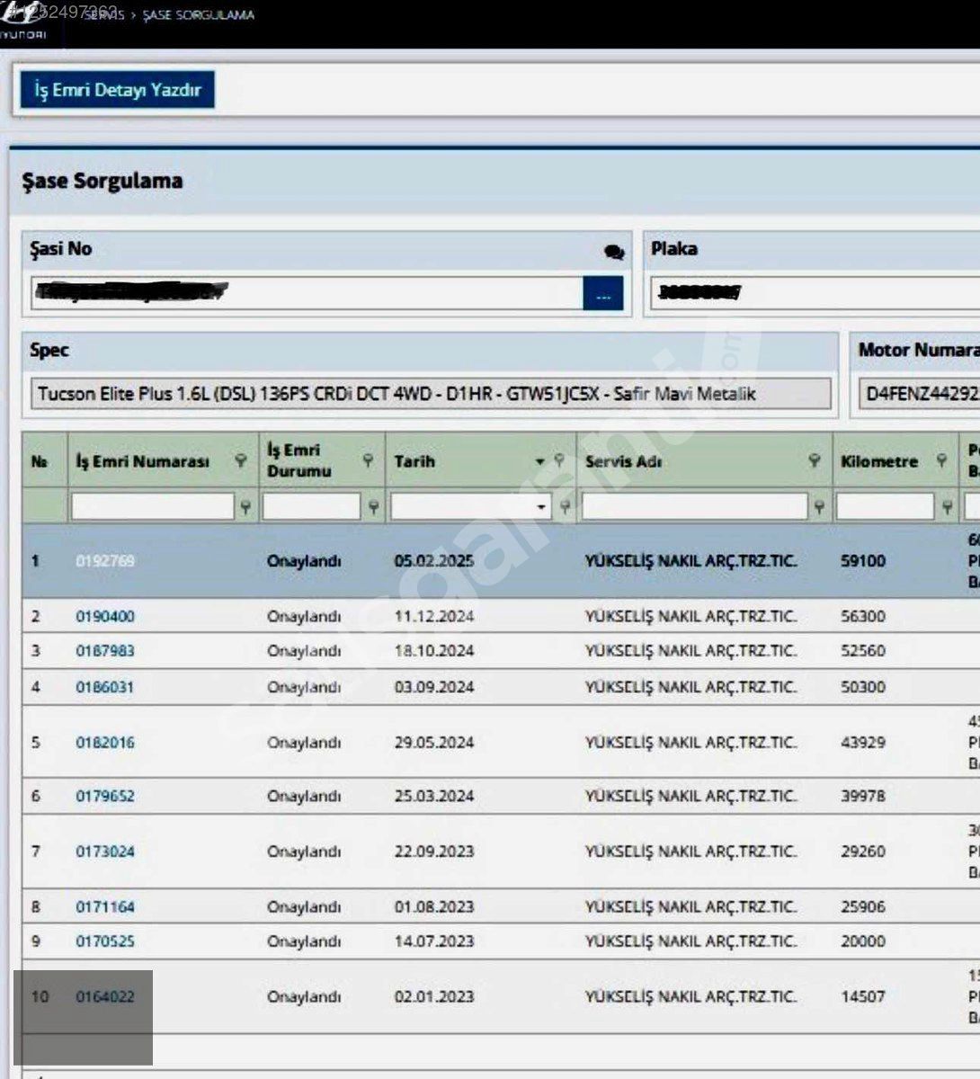This screenshot has width=980, height=1079.
Task: Click the kilometre value 29260
Action: [x=863, y=852]
